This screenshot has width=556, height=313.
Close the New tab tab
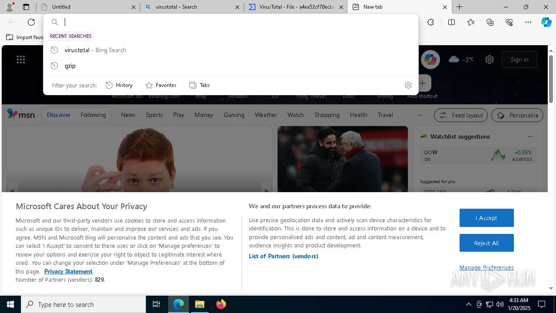[x=445, y=7]
